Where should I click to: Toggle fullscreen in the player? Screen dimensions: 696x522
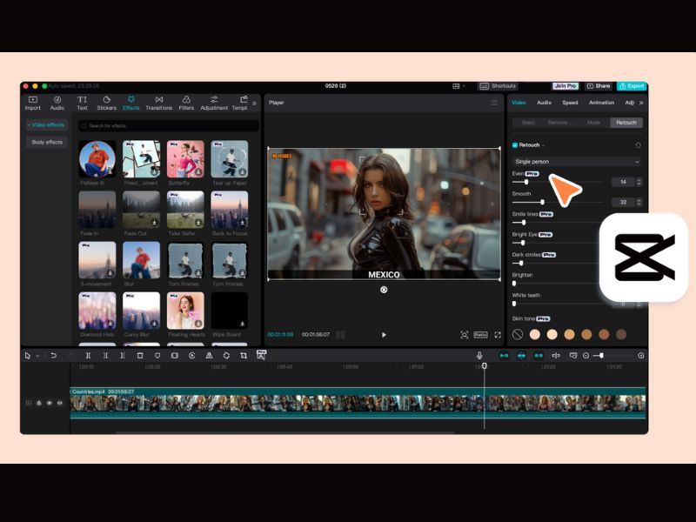point(498,335)
